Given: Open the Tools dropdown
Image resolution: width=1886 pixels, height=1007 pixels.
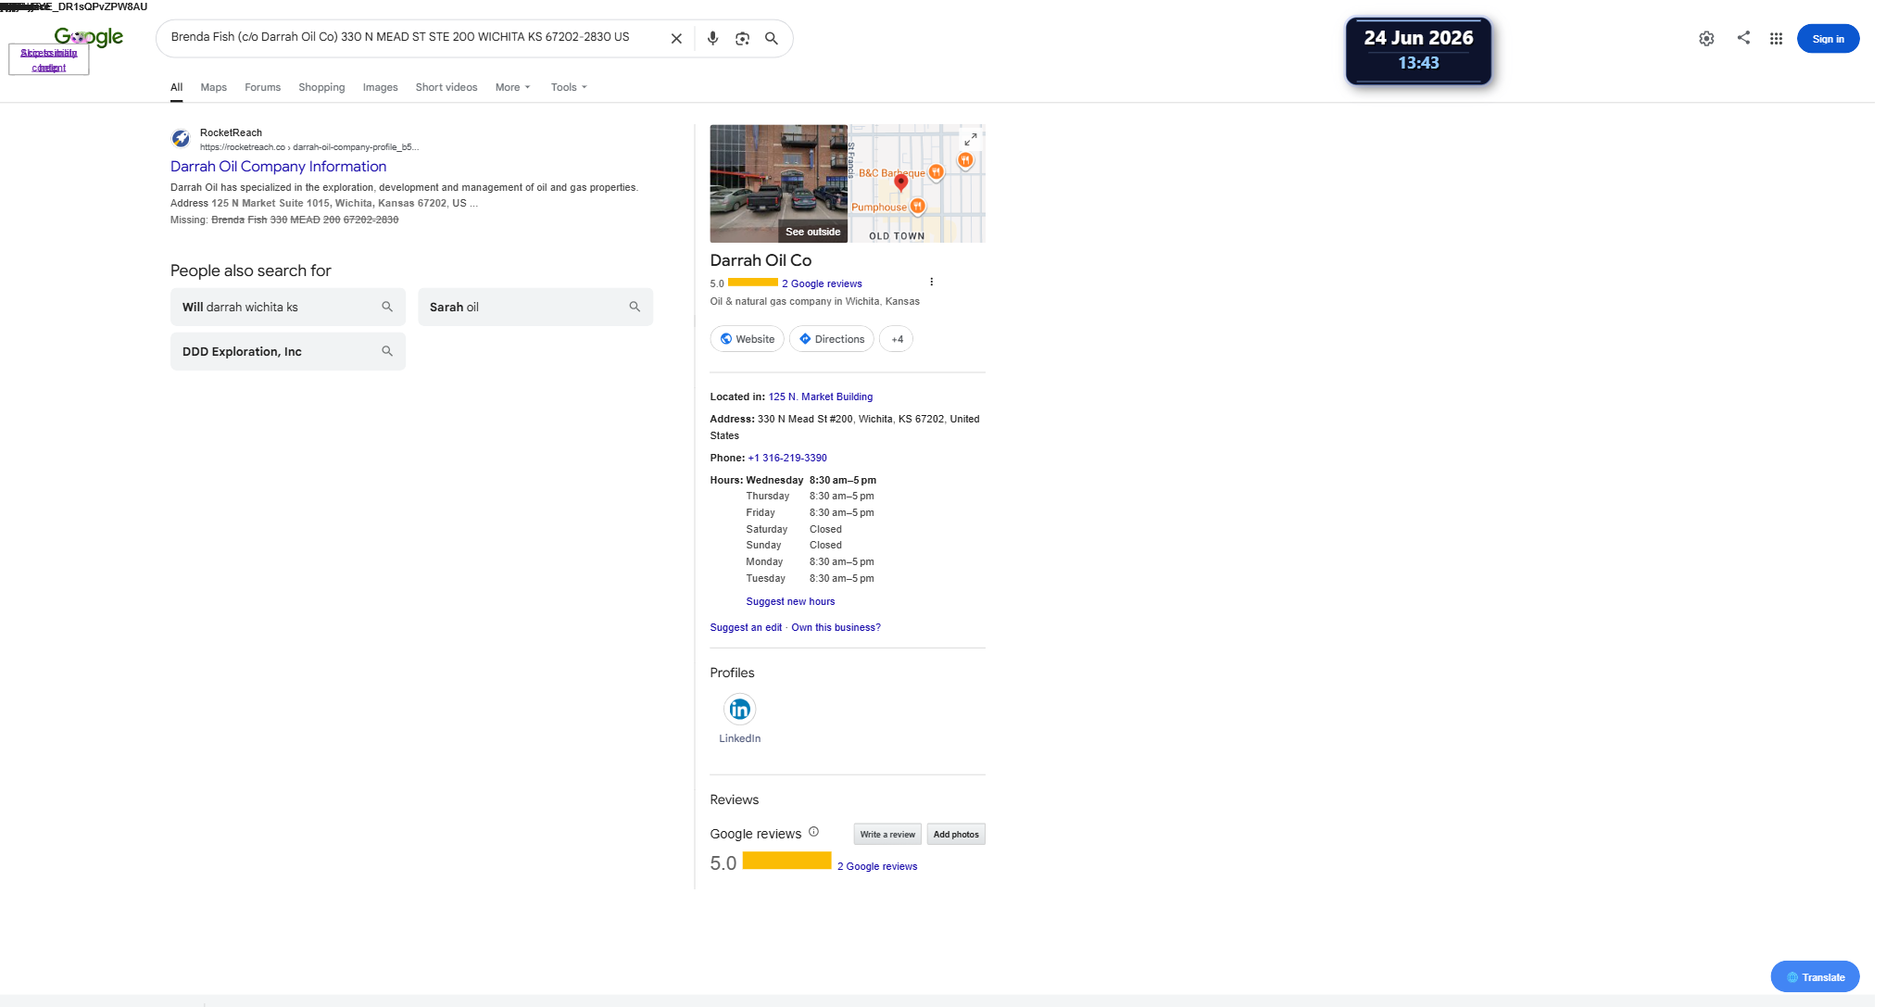Looking at the screenshot, I should pyautogui.click(x=569, y=87).
